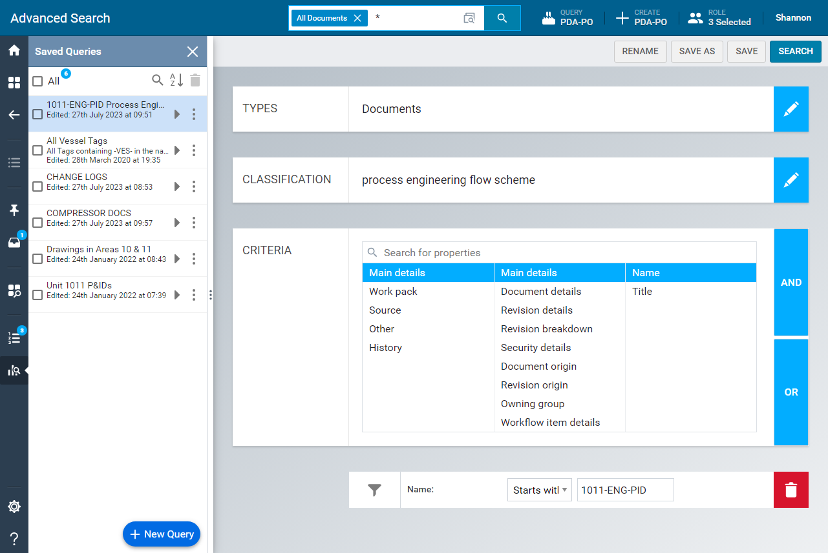Open options menu for Unit 1011 P&IDs

pyautogui.click(x=194, y=295)
